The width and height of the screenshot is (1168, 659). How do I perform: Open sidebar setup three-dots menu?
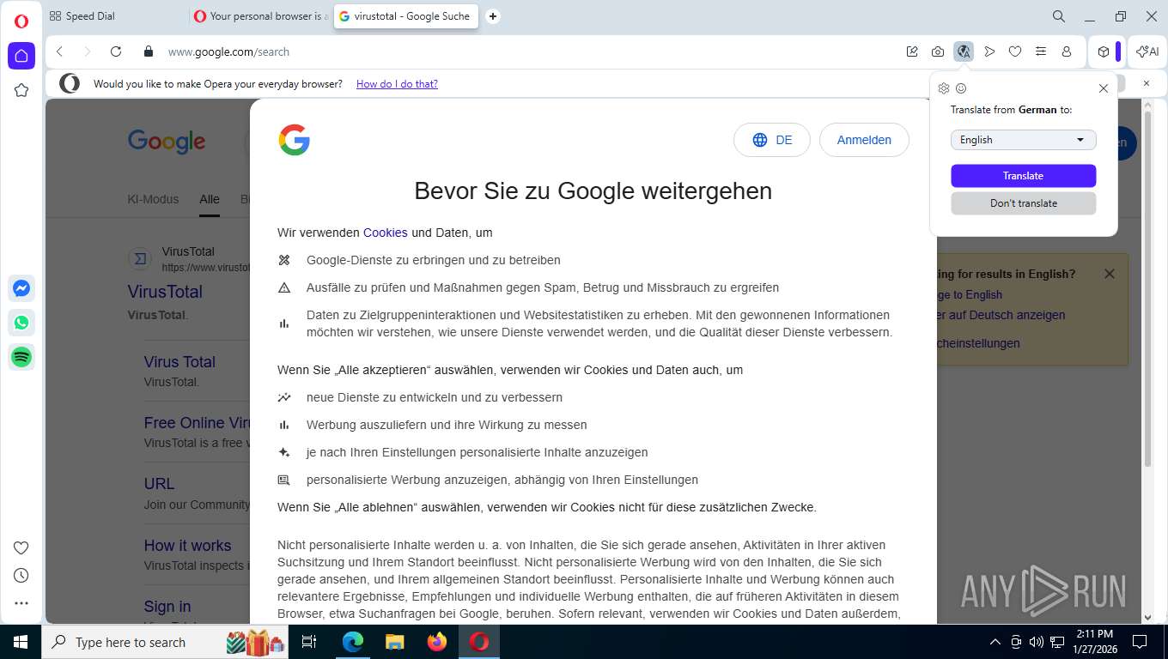[x=21, y=603]
